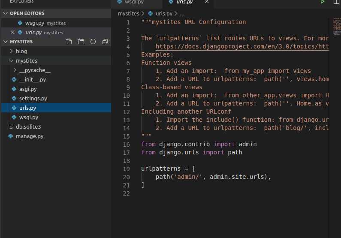Click mystites in the breadcrumb path
The image size is (341, 238).
click(x=129, y=13)
